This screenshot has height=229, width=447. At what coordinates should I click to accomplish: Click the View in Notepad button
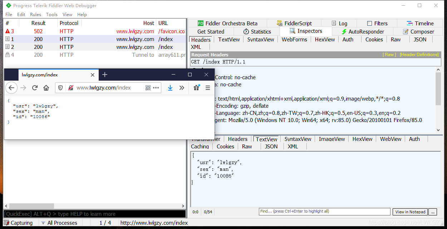click(x=410, y=212)
